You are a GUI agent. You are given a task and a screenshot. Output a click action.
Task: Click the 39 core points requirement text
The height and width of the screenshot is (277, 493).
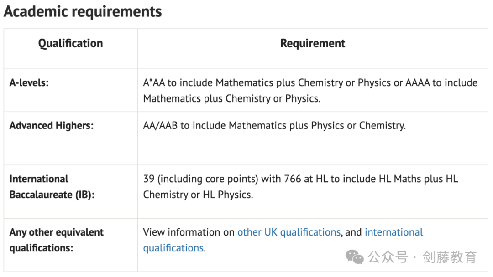coord(300,187)
